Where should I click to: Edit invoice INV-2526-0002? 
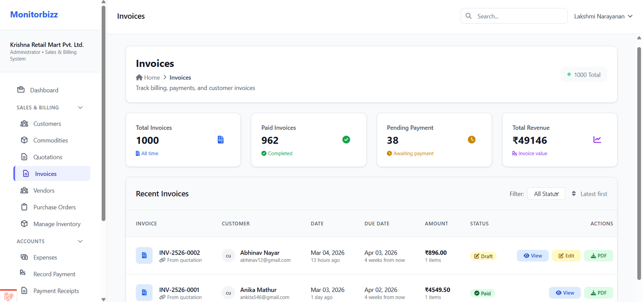566,255
